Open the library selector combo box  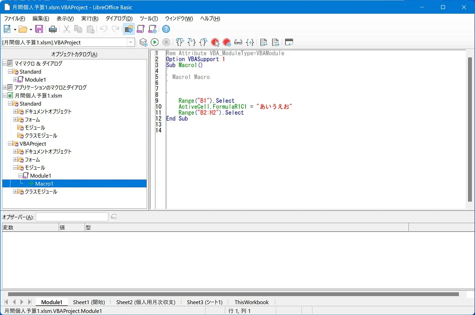click(x=68, y=42)
